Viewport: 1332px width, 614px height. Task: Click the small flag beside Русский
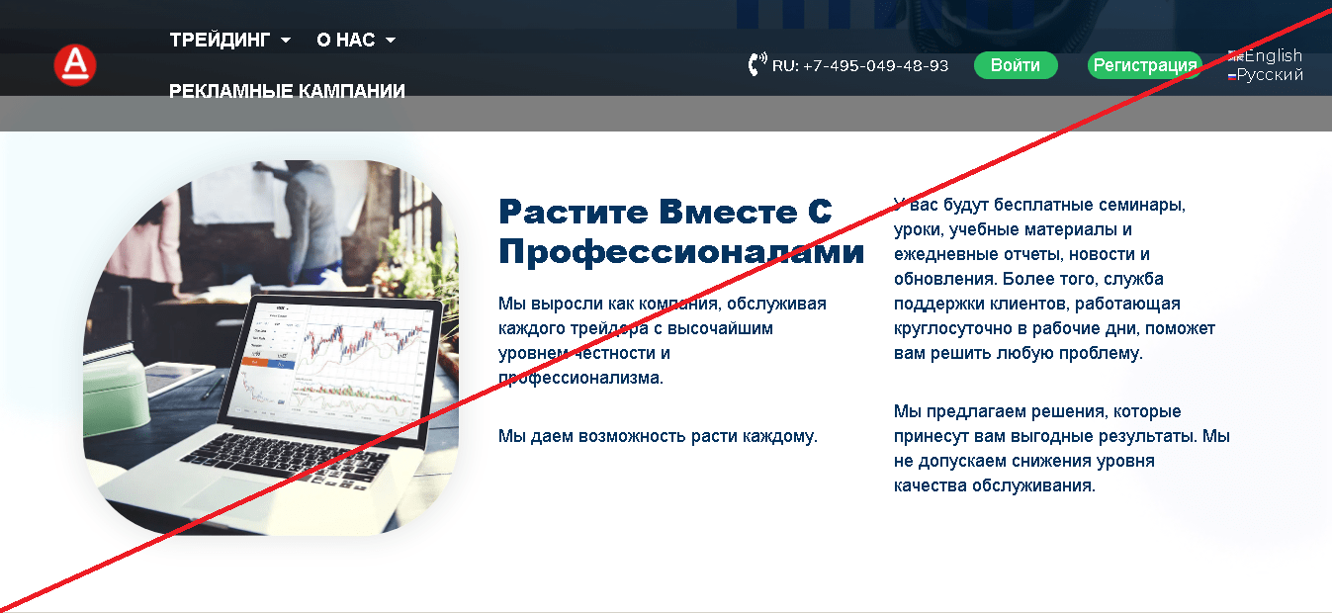[x=1232, y=76]
